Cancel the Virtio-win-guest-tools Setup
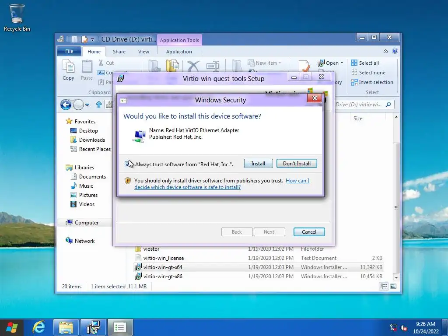Screen dimensions: 448x336 click(309, 232)
